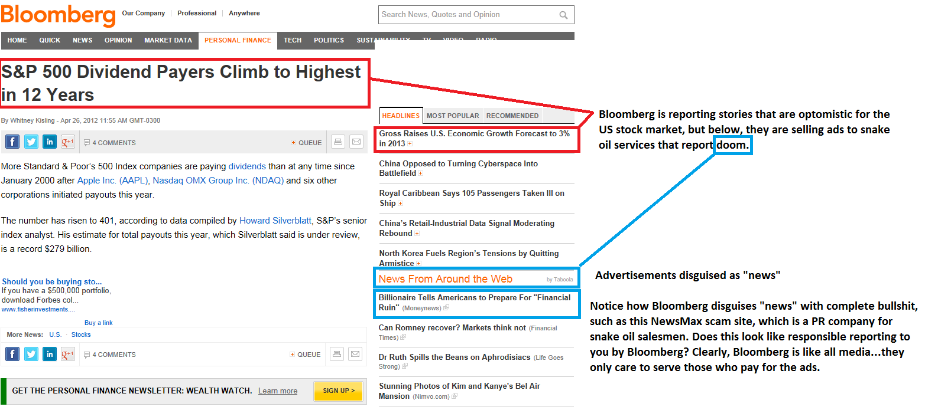Expand the China's Retail-Industrial Data headline plus
The height and width of the screenshot is (410, 925).
pos(417,234)
